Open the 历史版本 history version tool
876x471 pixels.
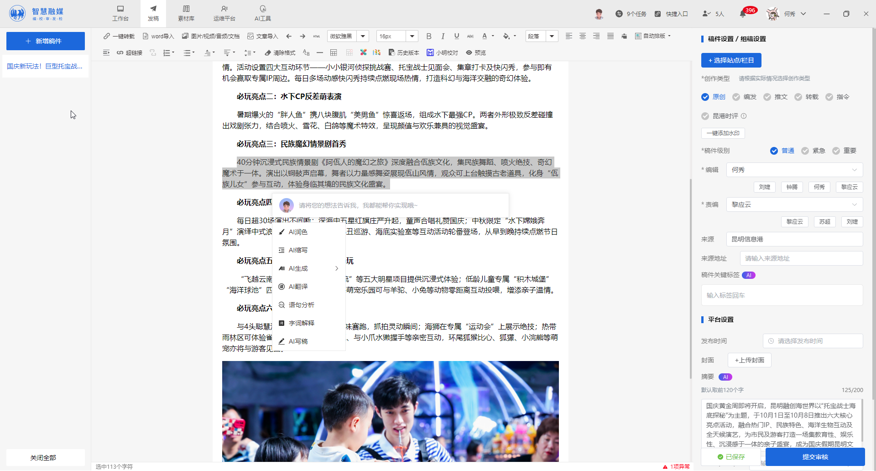click(403, 52)
